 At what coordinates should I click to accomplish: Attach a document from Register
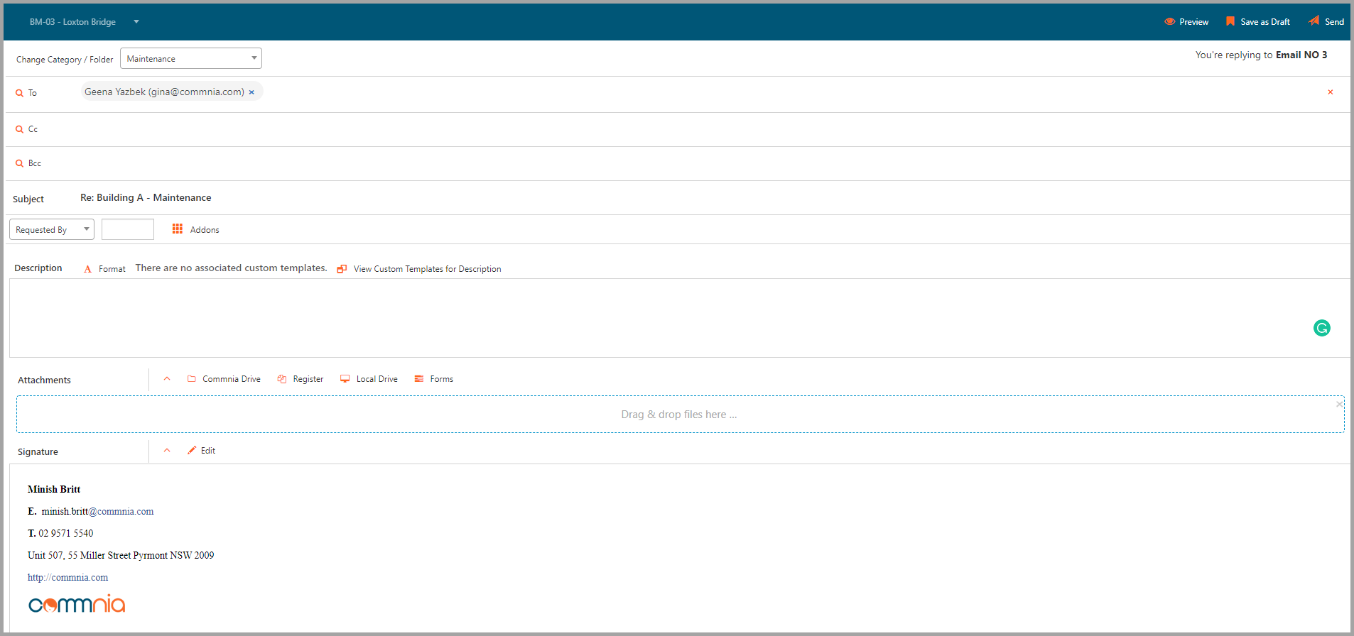point(300,379)
